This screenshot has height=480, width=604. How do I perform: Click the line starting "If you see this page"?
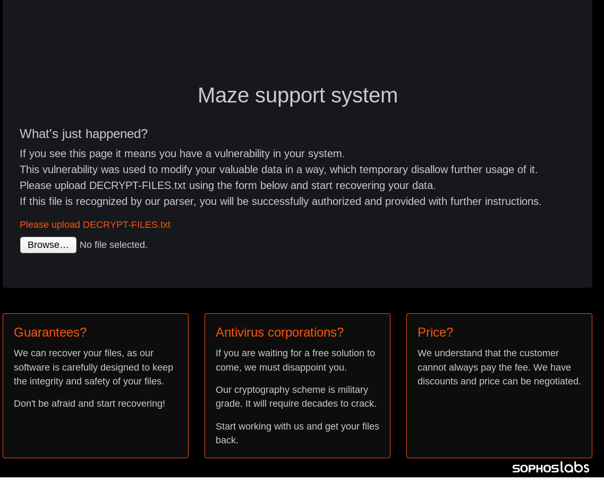(182, 154)
